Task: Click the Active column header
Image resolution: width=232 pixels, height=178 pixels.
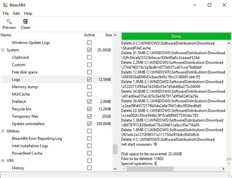Action: 89,35
